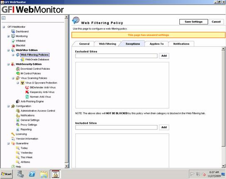Viewport: 226px width, 179px height.
Task: Collapse the WebSecurity Edition tree node
Action: [x=8, y=64]
